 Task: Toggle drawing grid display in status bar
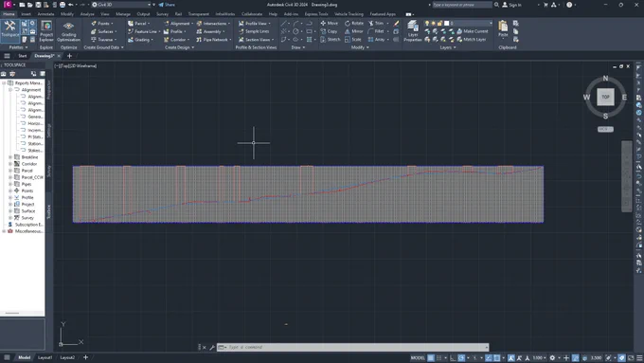point(431,357)
